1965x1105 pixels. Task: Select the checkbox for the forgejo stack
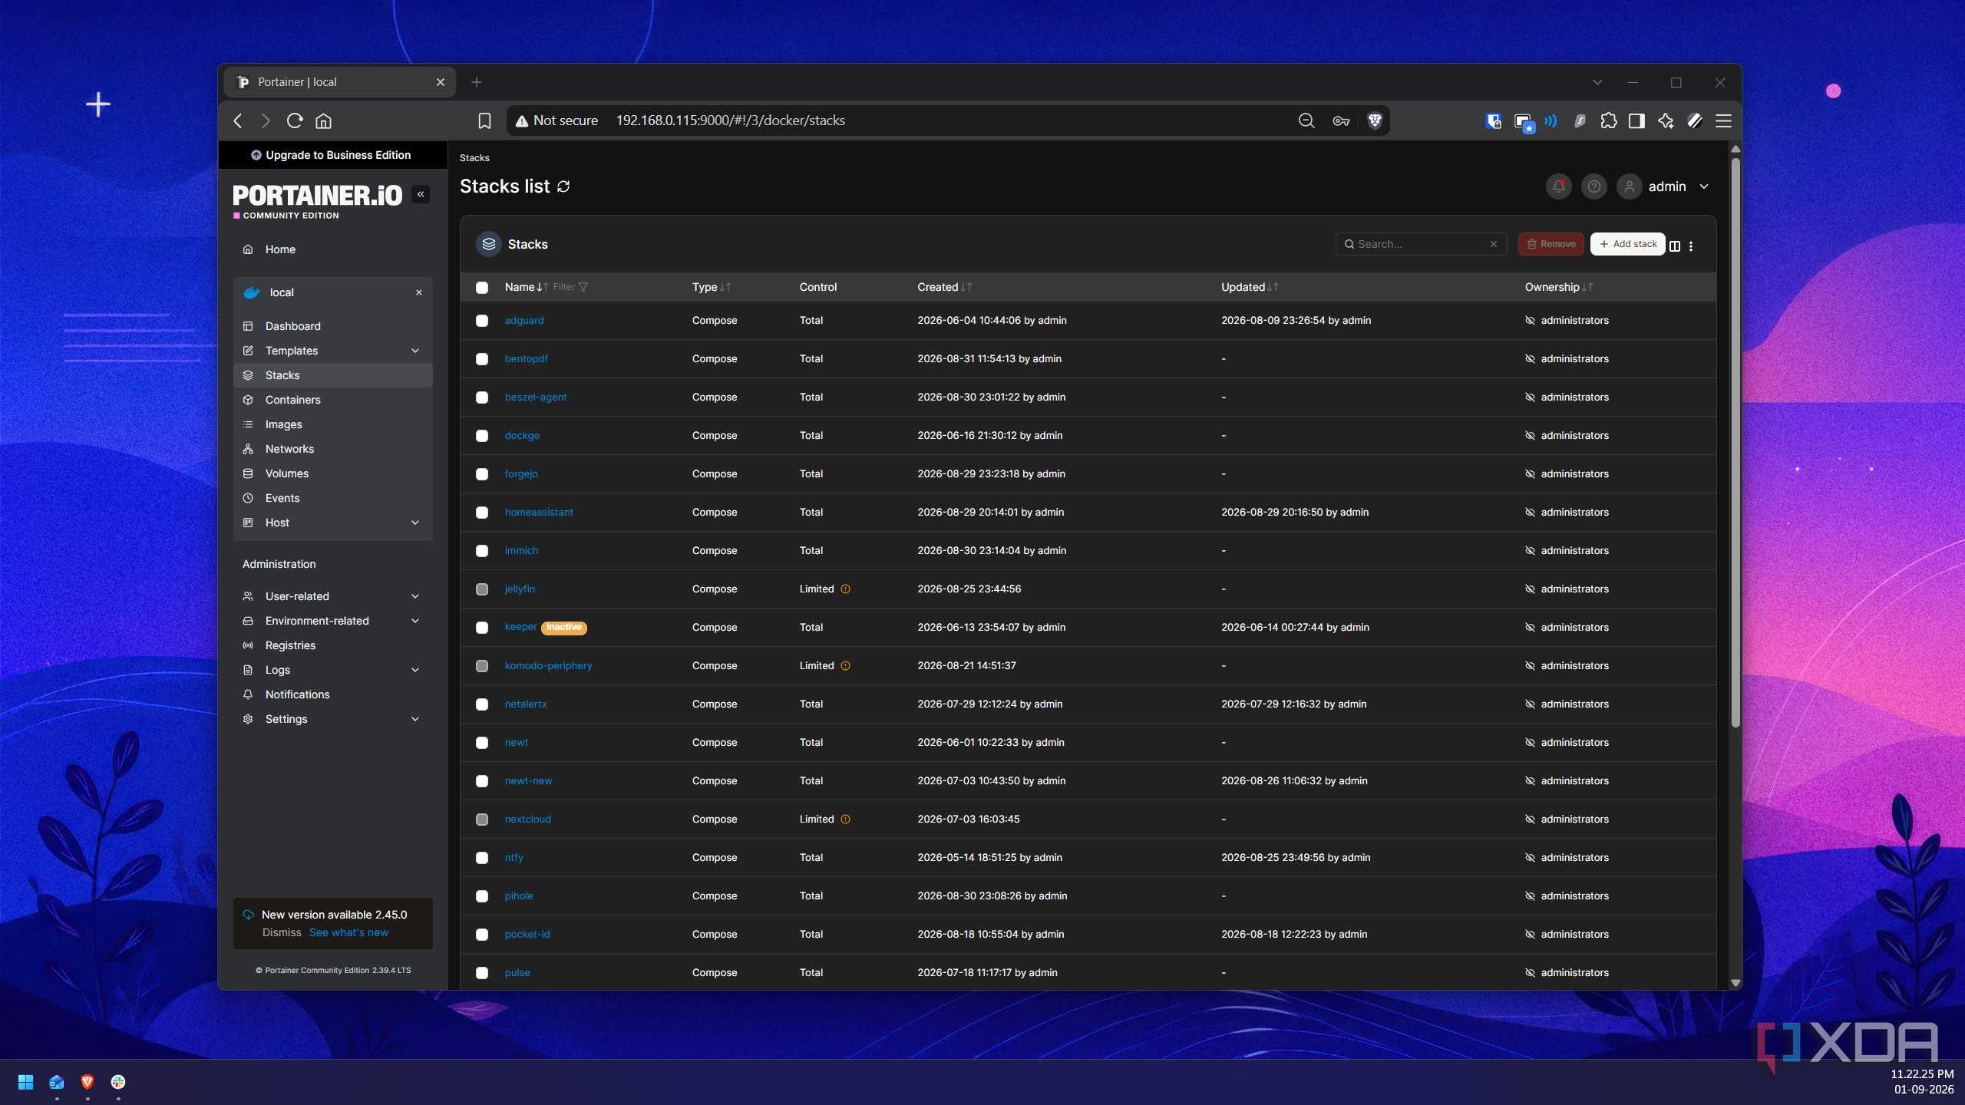[x=482, y=474]
